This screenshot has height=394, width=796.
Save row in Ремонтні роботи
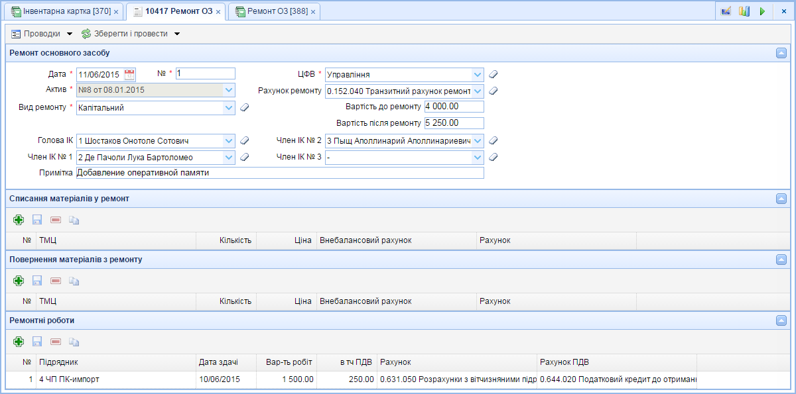37,342
